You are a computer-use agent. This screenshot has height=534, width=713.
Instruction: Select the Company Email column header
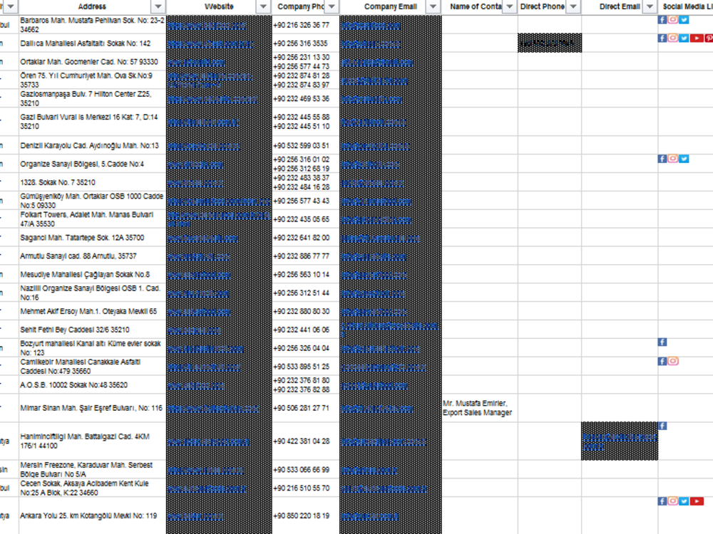tap(390, 7)
